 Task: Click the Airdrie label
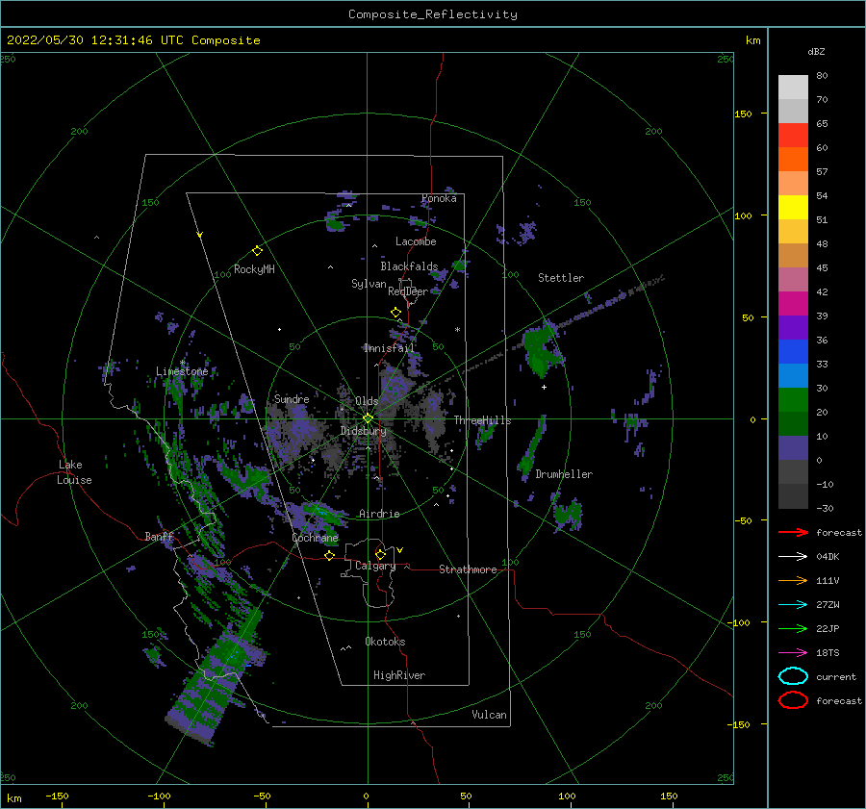(x=379, y=514)
